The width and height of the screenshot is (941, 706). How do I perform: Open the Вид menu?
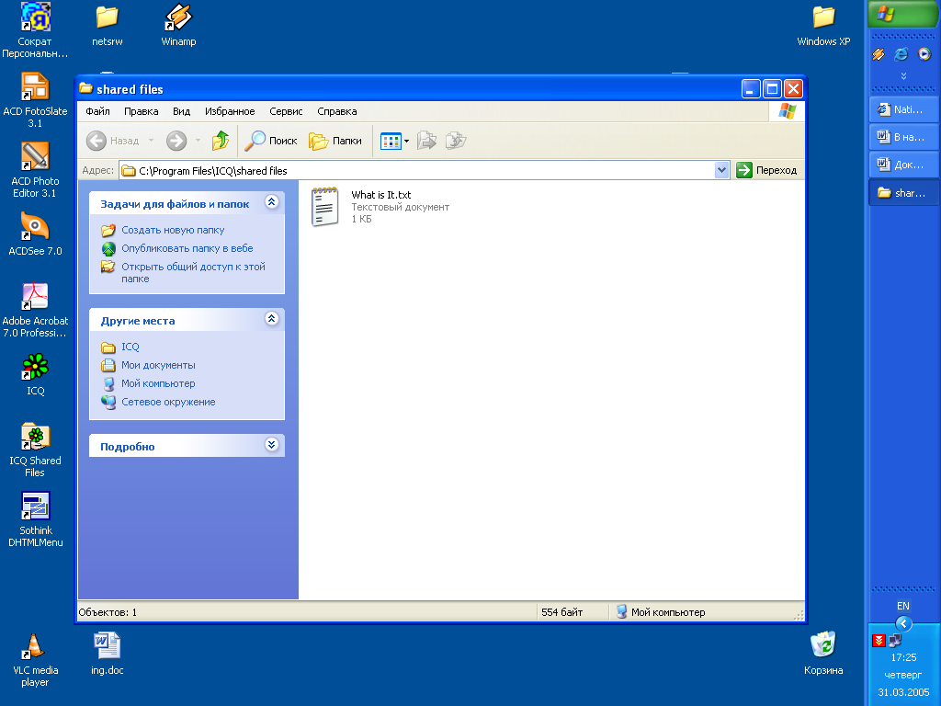coord(181,111)
